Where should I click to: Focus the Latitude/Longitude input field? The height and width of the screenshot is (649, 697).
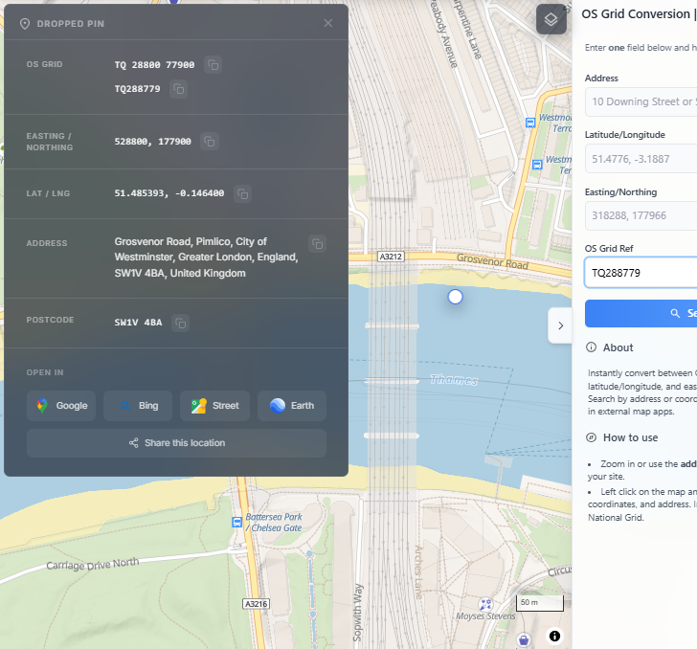click(x=641, y=159)
